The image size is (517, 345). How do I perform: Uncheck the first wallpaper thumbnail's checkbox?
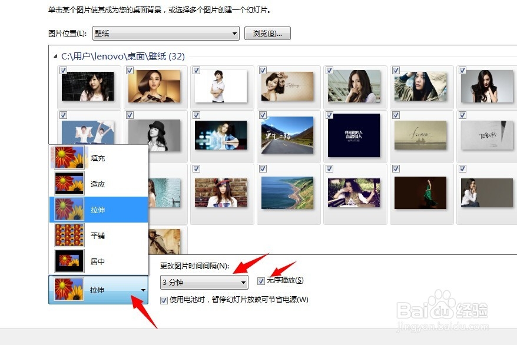[x=64, y=69]
